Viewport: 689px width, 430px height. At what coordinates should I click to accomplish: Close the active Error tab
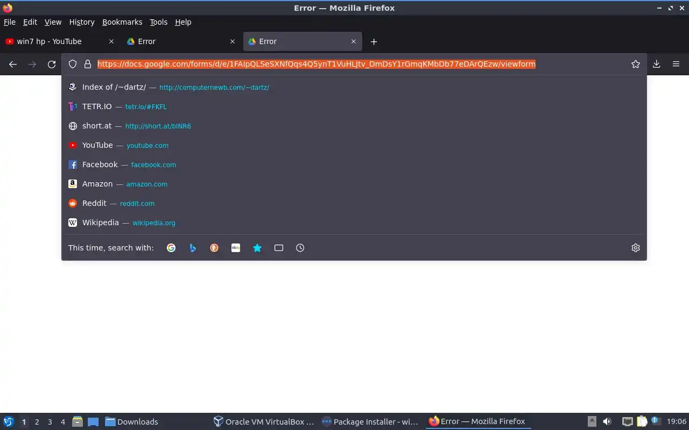click(354, 41)
